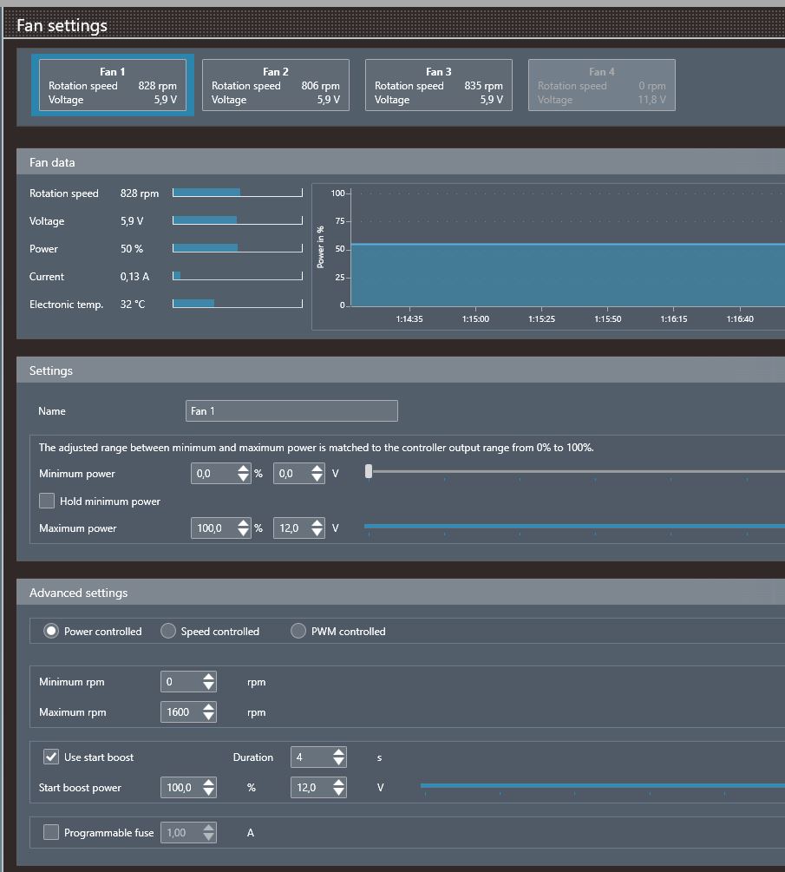Click the Fan data section header
Image resolution: width=785 pixels, height=872 pixels.
pyautogui.click(x=400, y=162)
